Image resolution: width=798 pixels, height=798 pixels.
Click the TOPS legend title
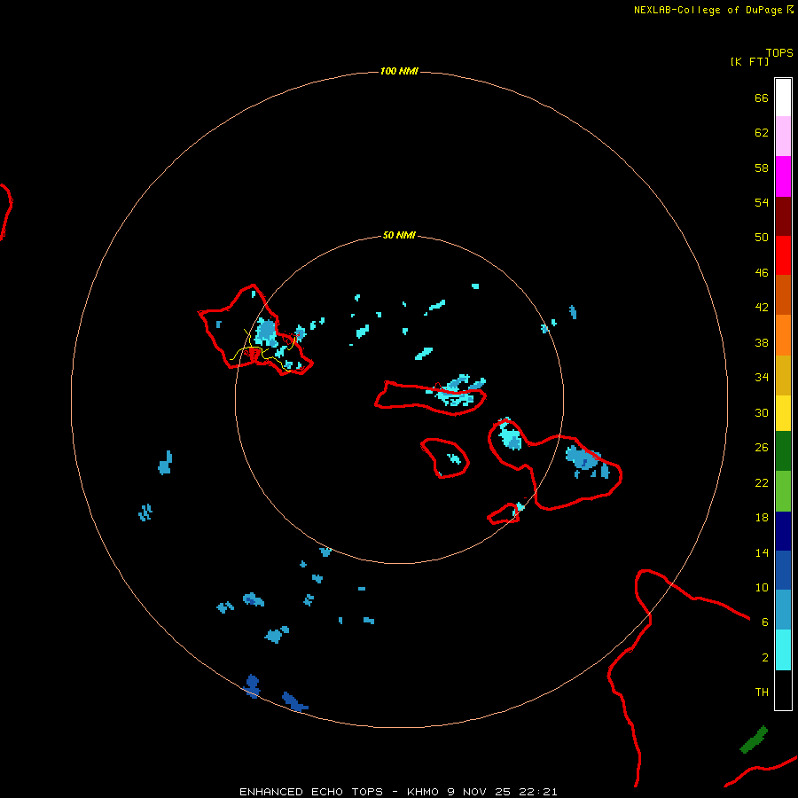779,52
